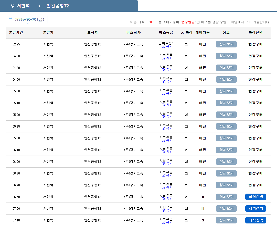Click the 경유 link on the 06:40 row
This screenshot has height=226, width=277.
166,187
